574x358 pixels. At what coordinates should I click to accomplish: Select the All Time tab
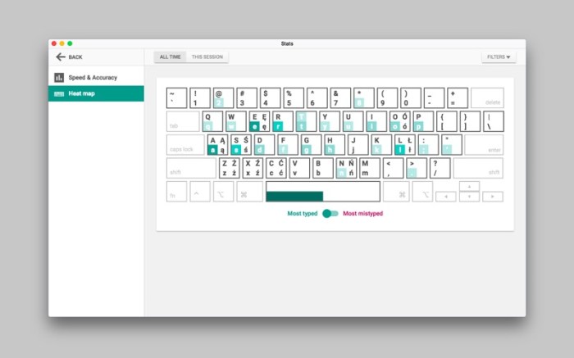click(x=171, y=57)
